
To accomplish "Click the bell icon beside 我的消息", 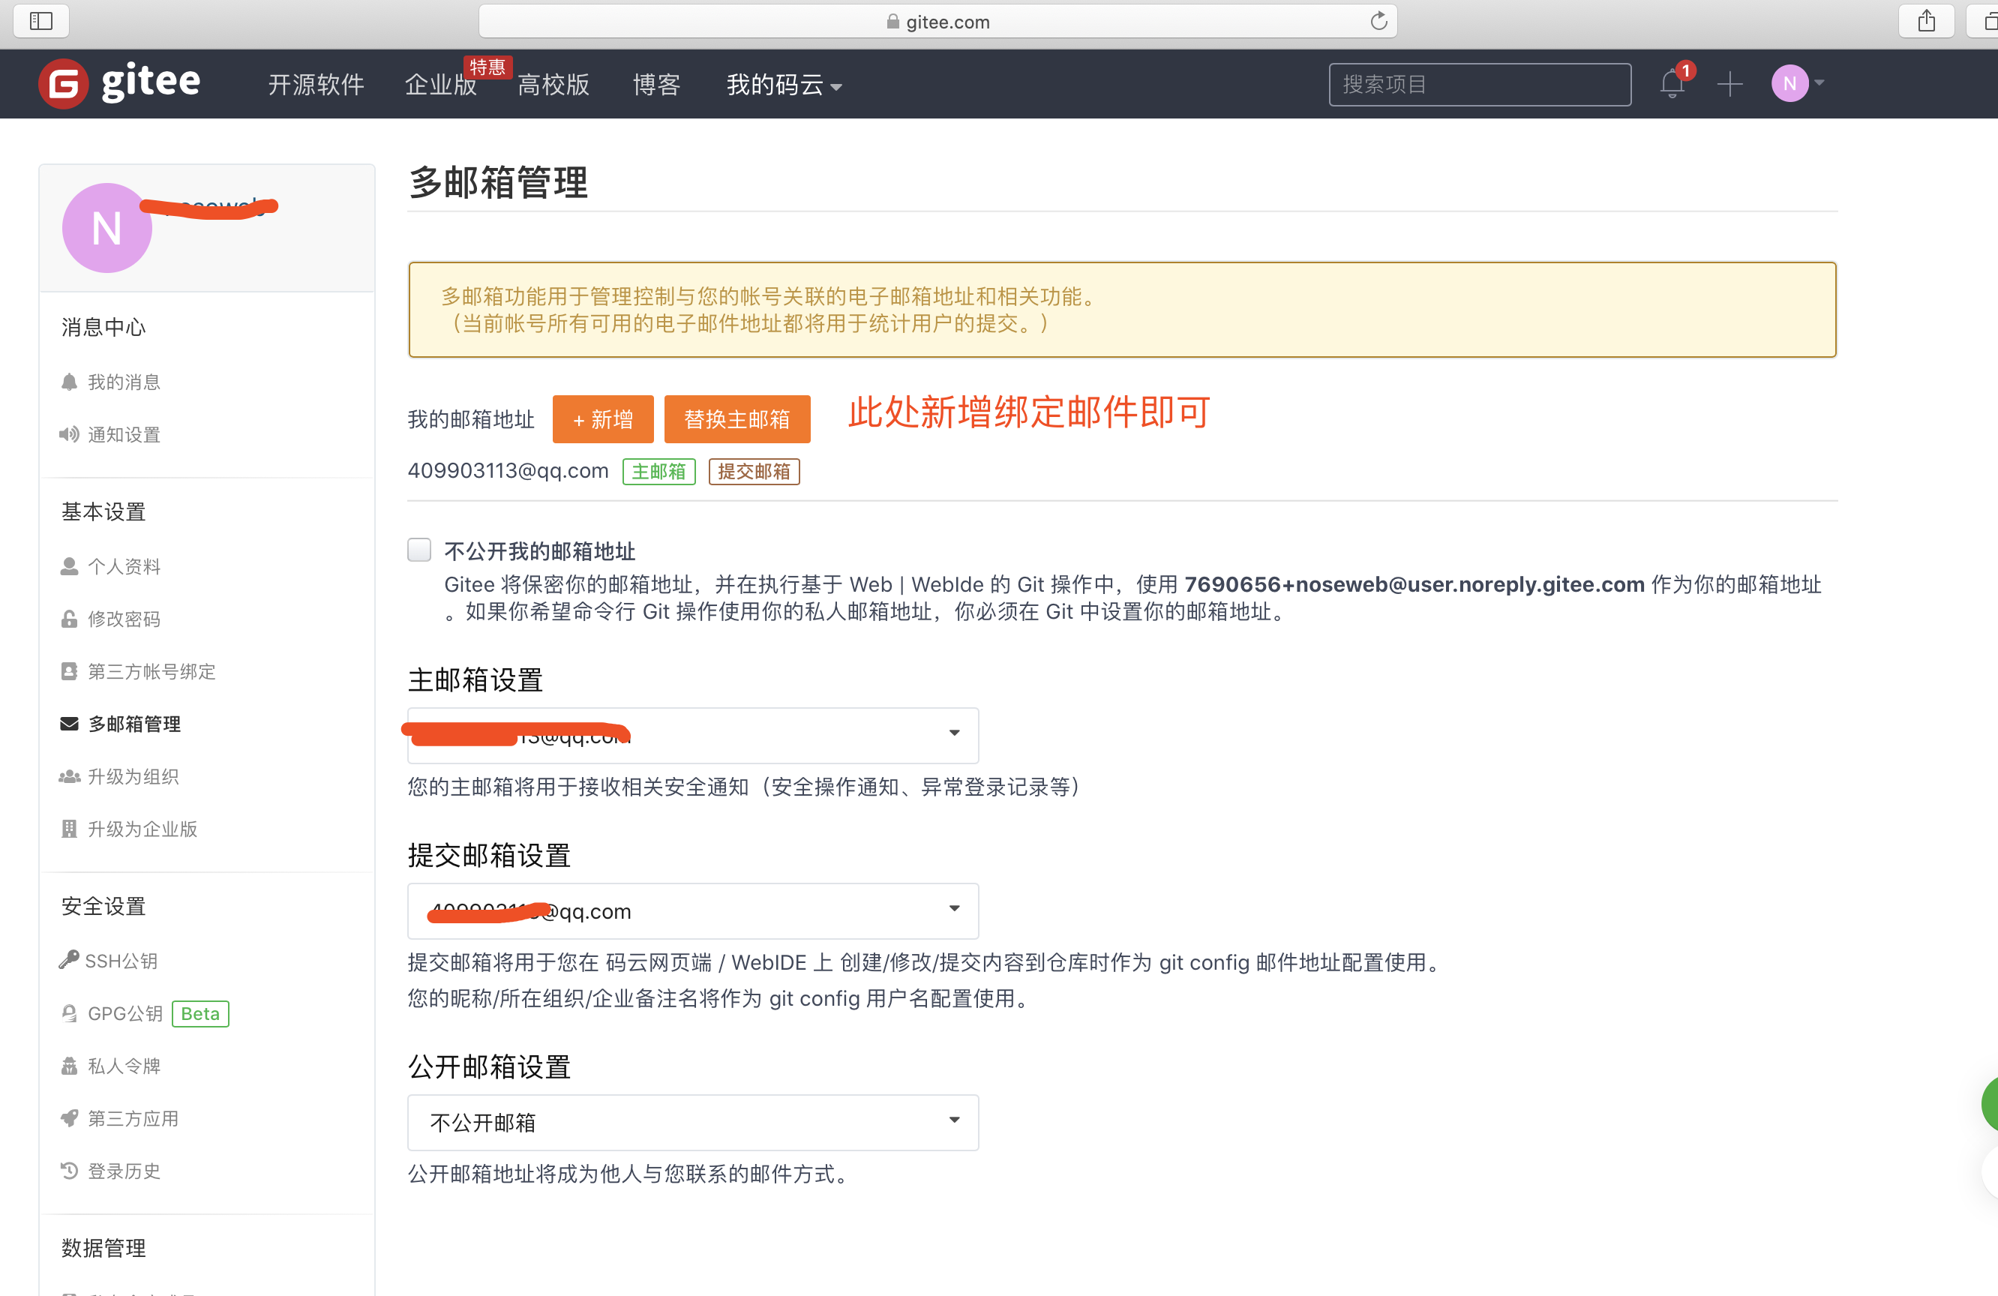I will [x=70, y=382].
